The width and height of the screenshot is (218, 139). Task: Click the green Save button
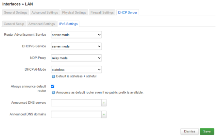207,131
